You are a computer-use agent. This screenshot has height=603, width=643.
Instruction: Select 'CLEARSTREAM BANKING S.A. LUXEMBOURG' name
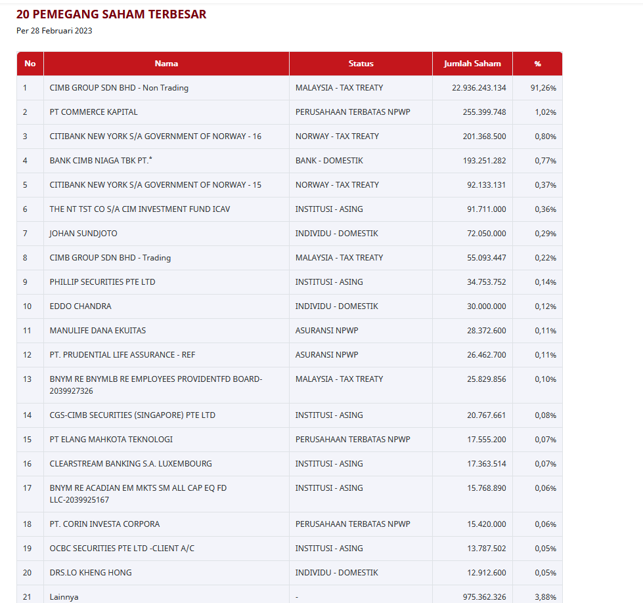coord(131,463)
